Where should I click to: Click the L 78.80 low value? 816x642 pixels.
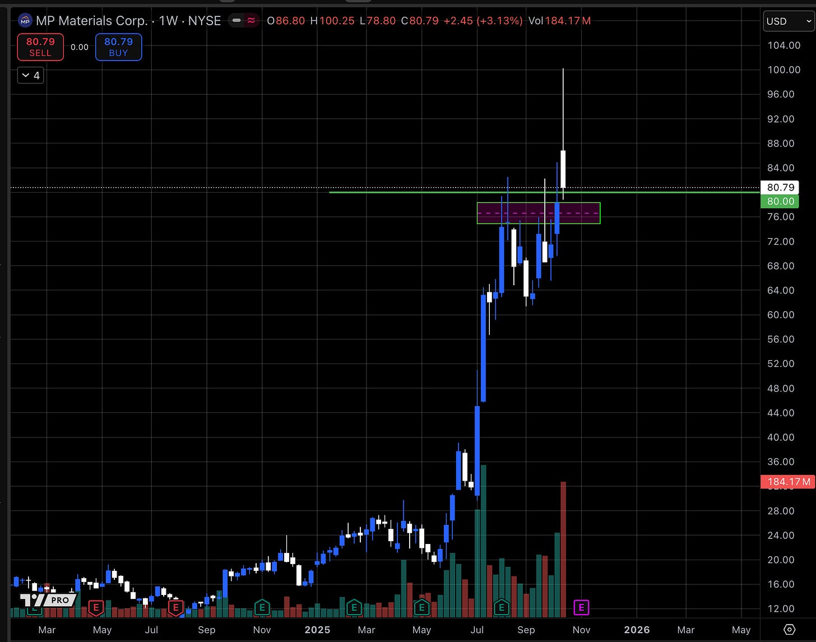pyautogui.click(x=378, y=21)
